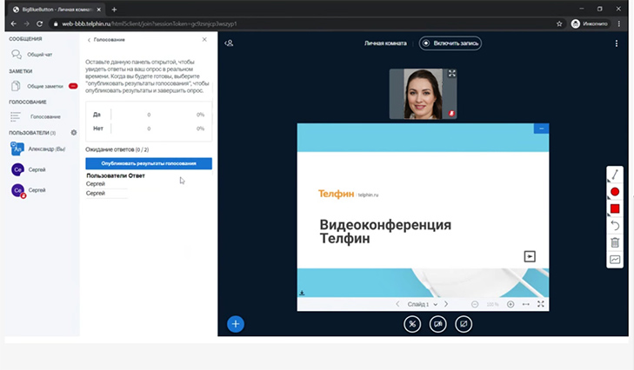Click first Сергей in poll responses
634x370 pixels.
pyautogui.click(x=96, y=184)
